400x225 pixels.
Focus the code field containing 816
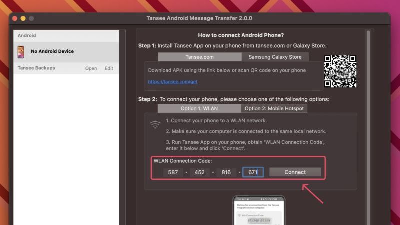click(226, 172)
